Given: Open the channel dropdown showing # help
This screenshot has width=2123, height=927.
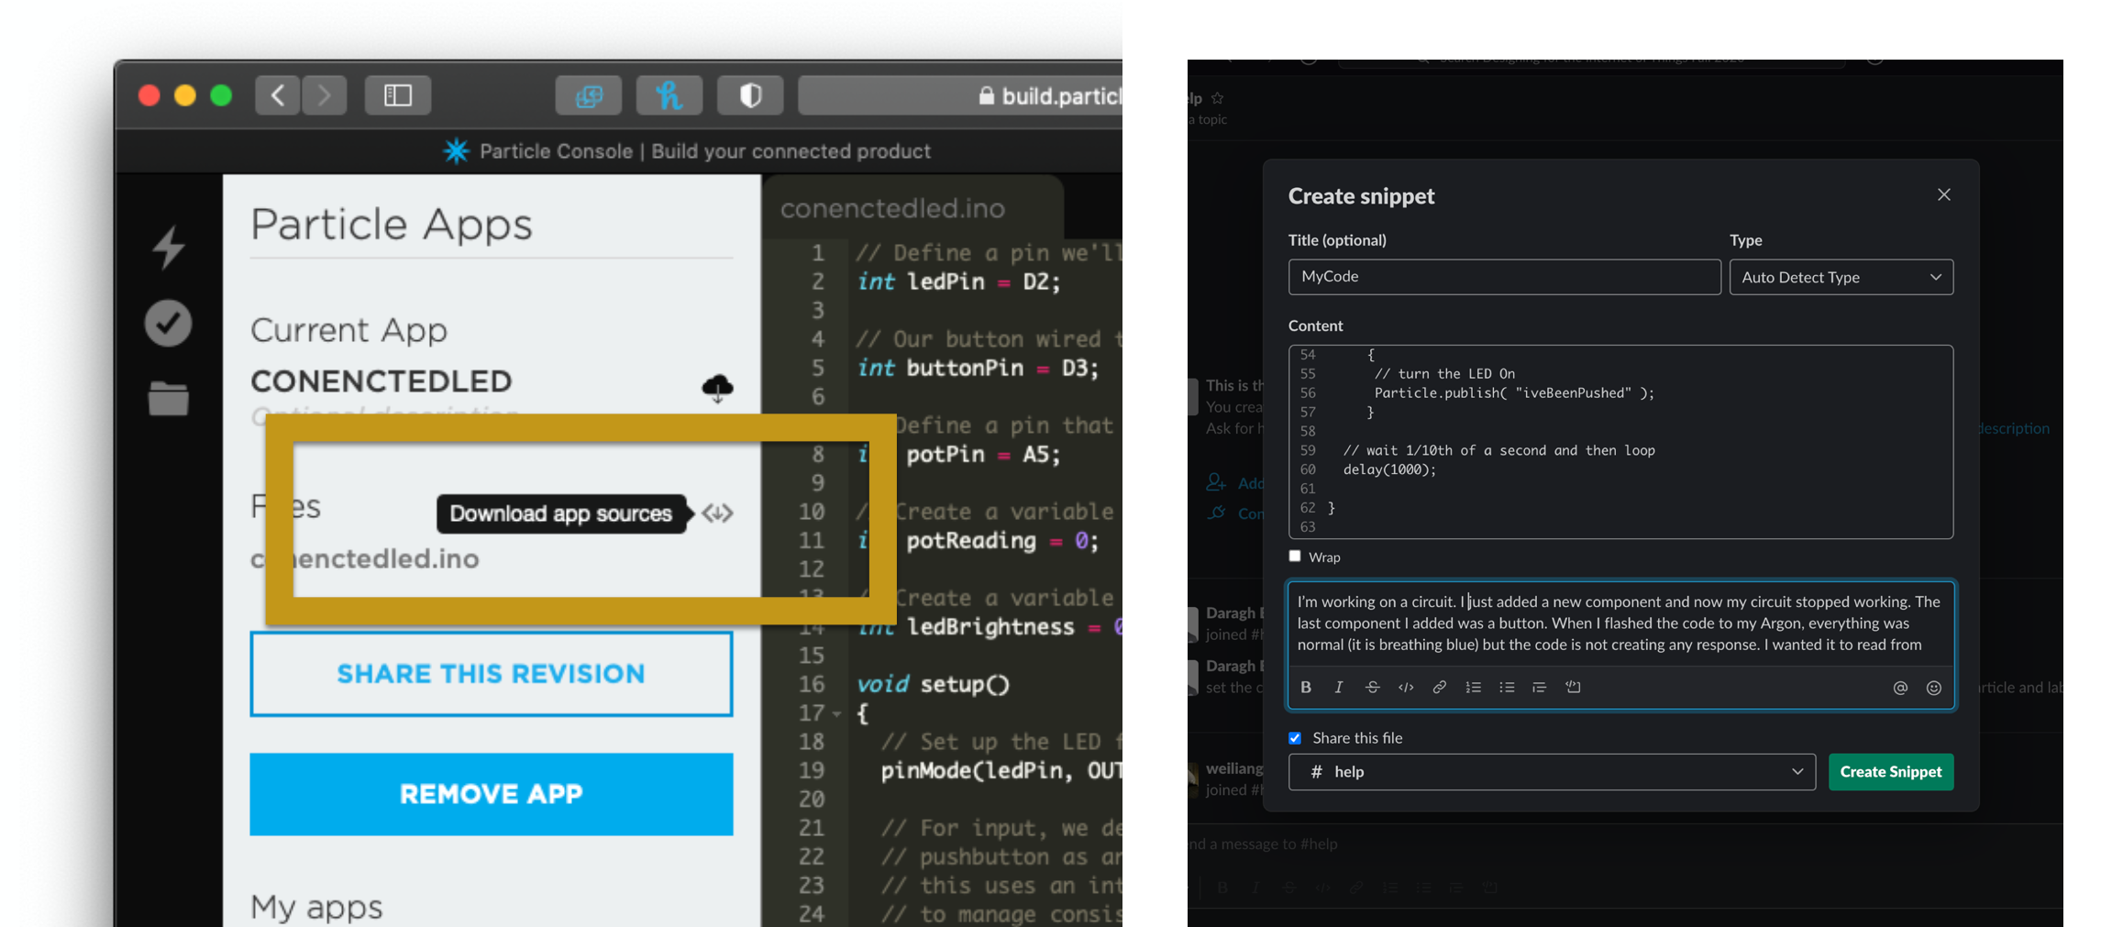Looking at the screenshot, I should coord(1552,772).
